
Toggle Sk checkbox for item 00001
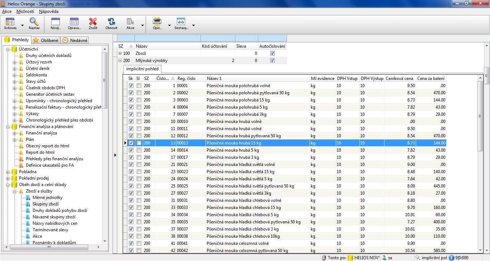pyautogui.click(x=131, y=86)
